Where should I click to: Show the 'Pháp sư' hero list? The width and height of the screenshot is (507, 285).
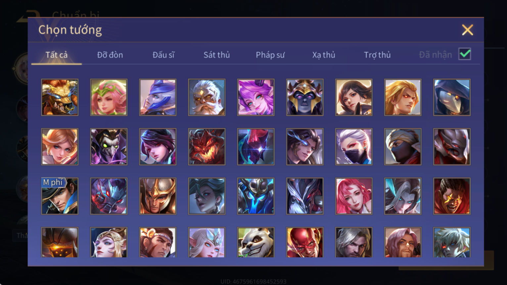[270, 55]
